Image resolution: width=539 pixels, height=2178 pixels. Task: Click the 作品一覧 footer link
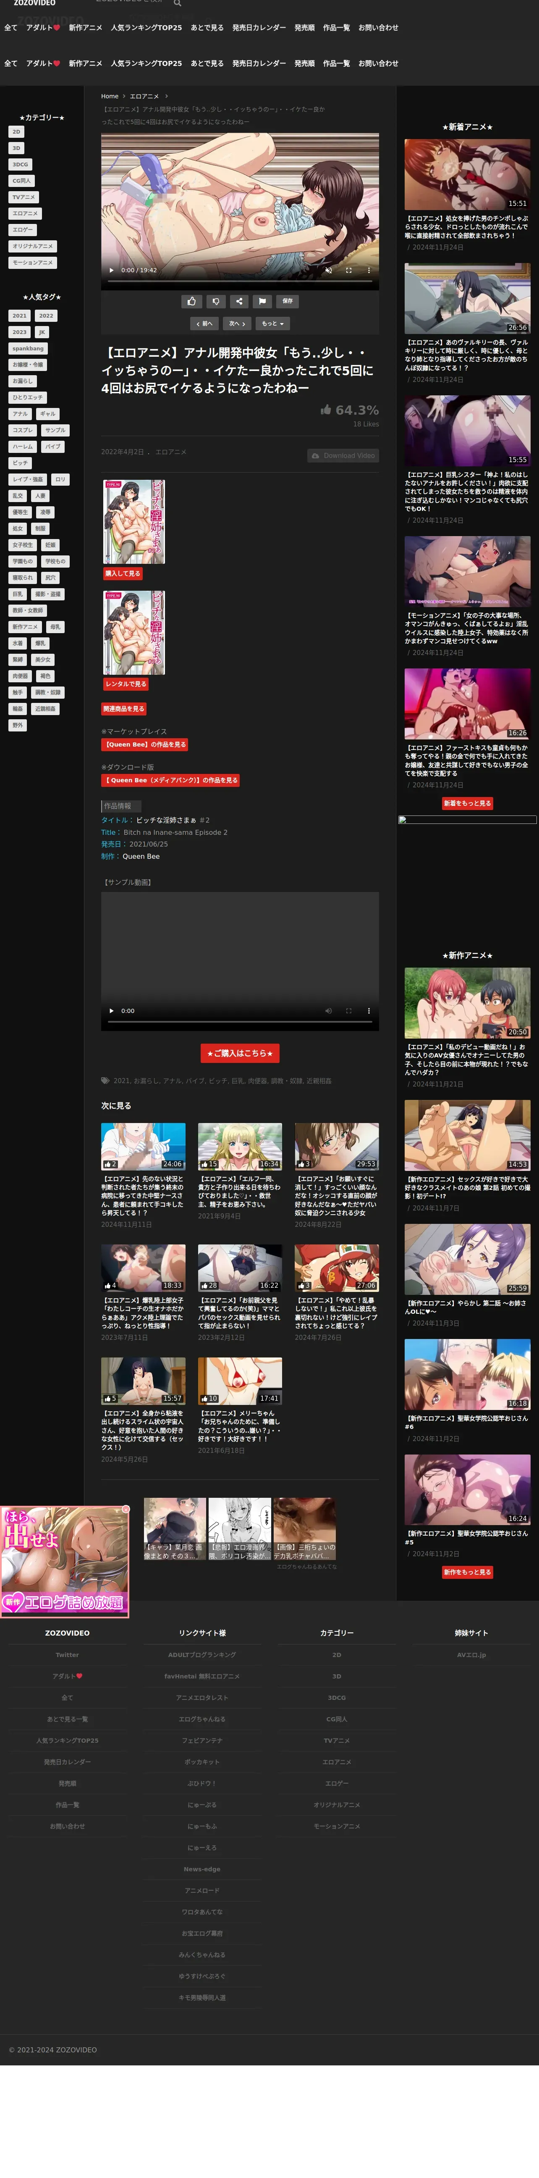click(67, 1805)
